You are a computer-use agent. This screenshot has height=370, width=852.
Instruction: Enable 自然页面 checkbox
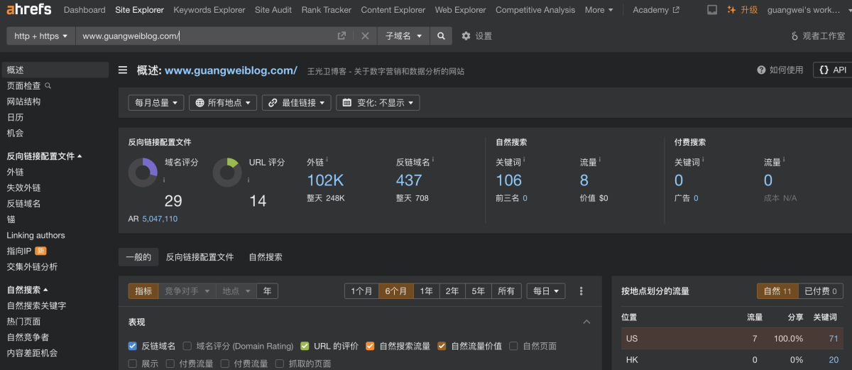513,346
